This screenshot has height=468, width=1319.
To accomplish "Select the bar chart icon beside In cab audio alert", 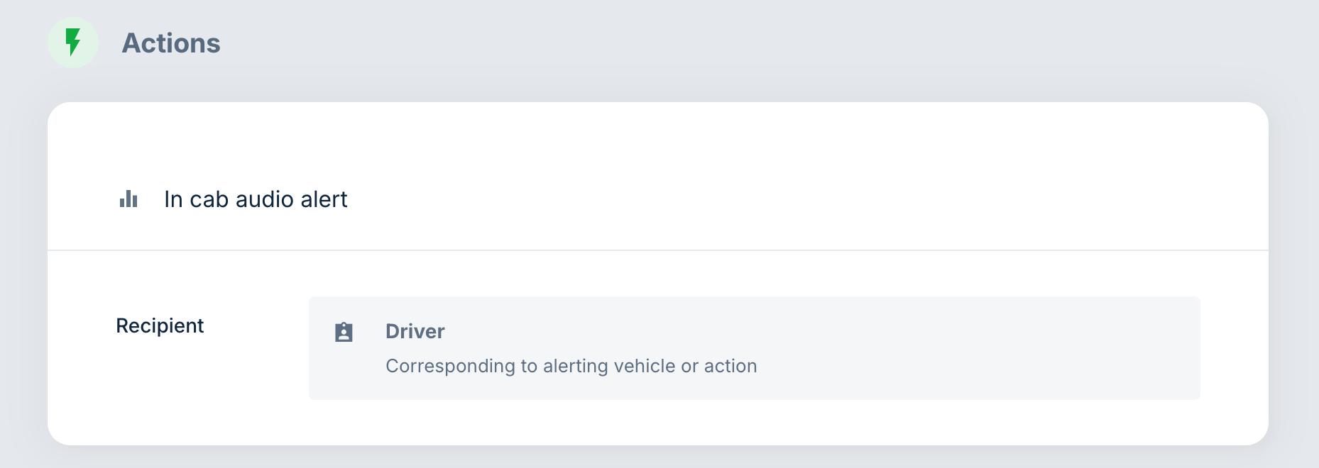I will pyautogui.click(x=129, y=199).
